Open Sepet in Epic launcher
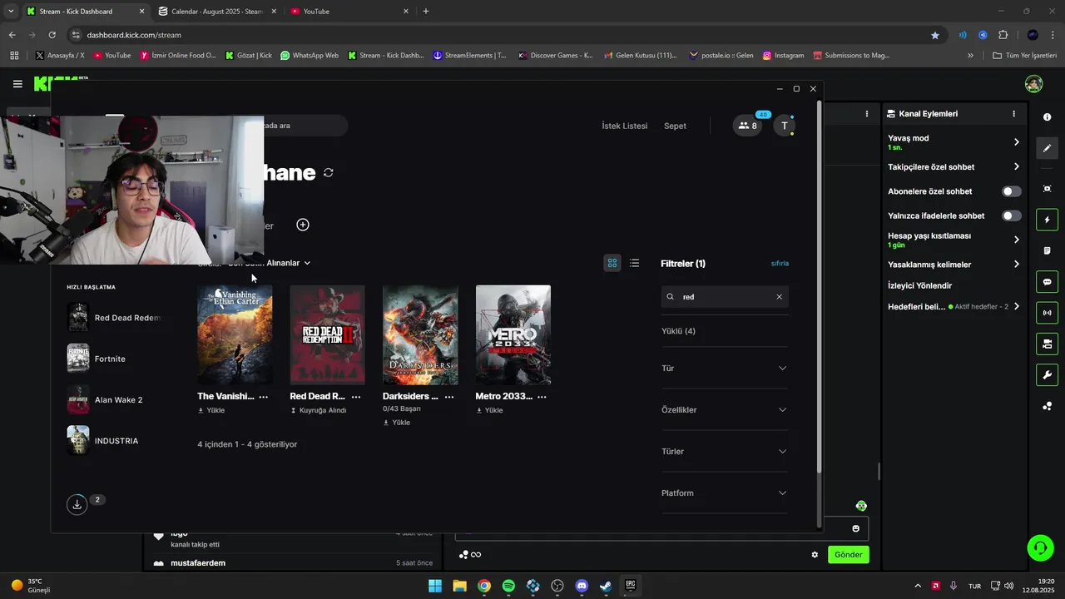Screen dimensions: 1065x599 tap(675, 126)
